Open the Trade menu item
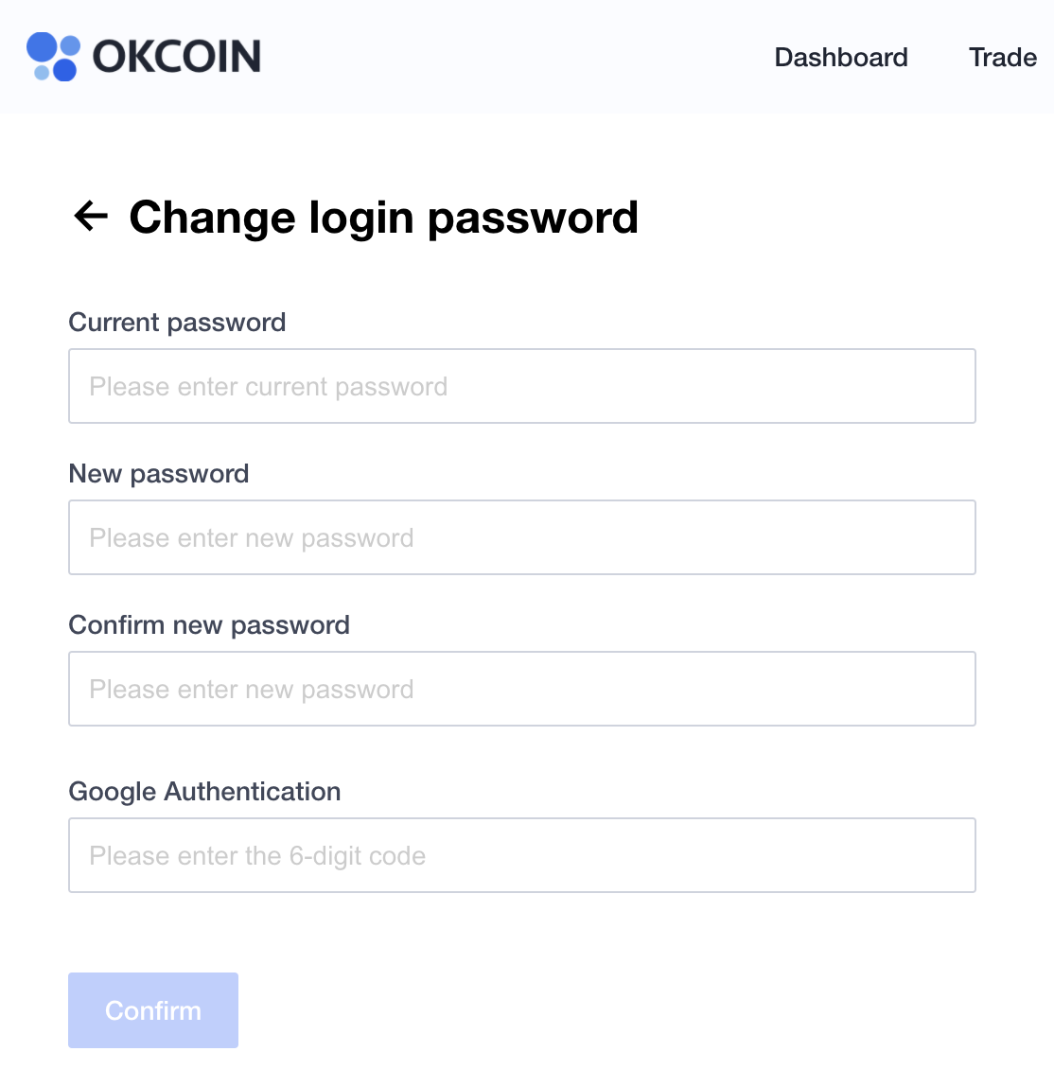 point(1002,58)
